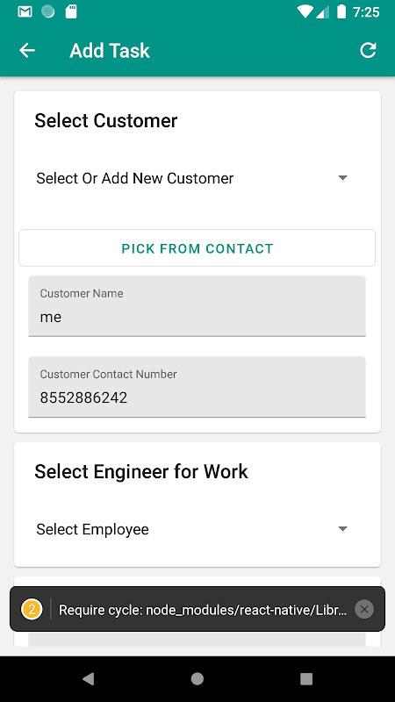Screen dimensions: 395x702
Task: Tap the battery status icon
Action: click(x=341, y=11)
